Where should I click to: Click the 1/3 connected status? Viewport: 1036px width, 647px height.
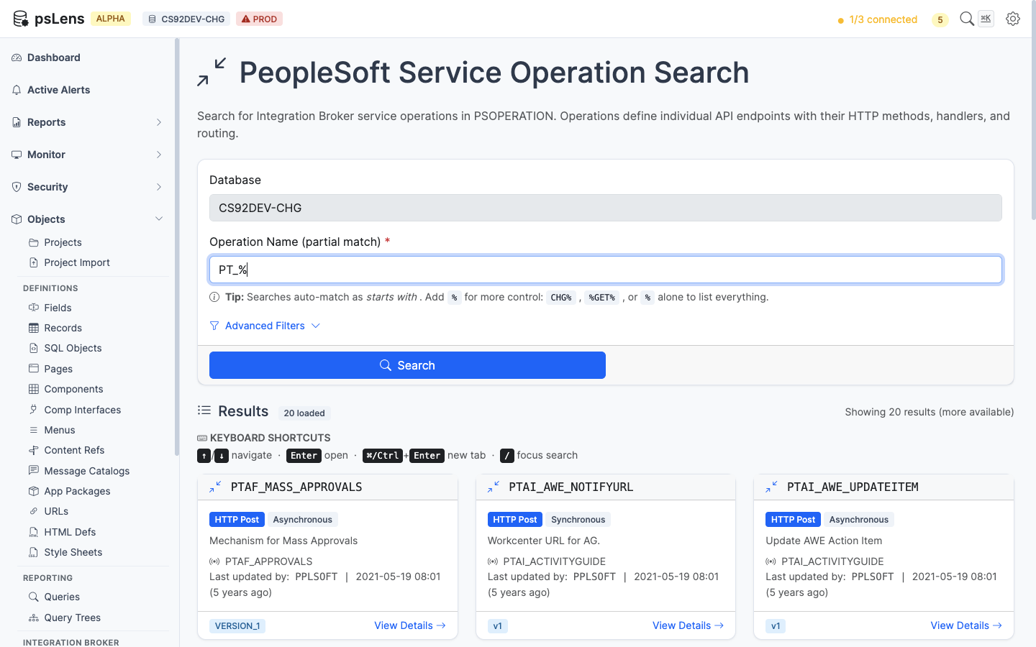(878, 19)
